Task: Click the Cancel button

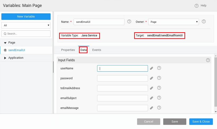Action: [x=148, y=122]
